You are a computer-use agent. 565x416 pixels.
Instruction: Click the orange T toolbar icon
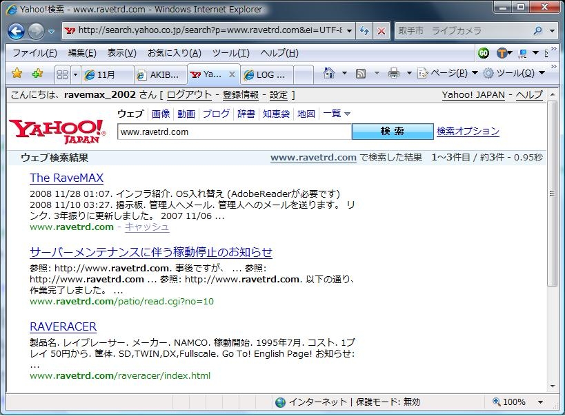tap(502, 53)
